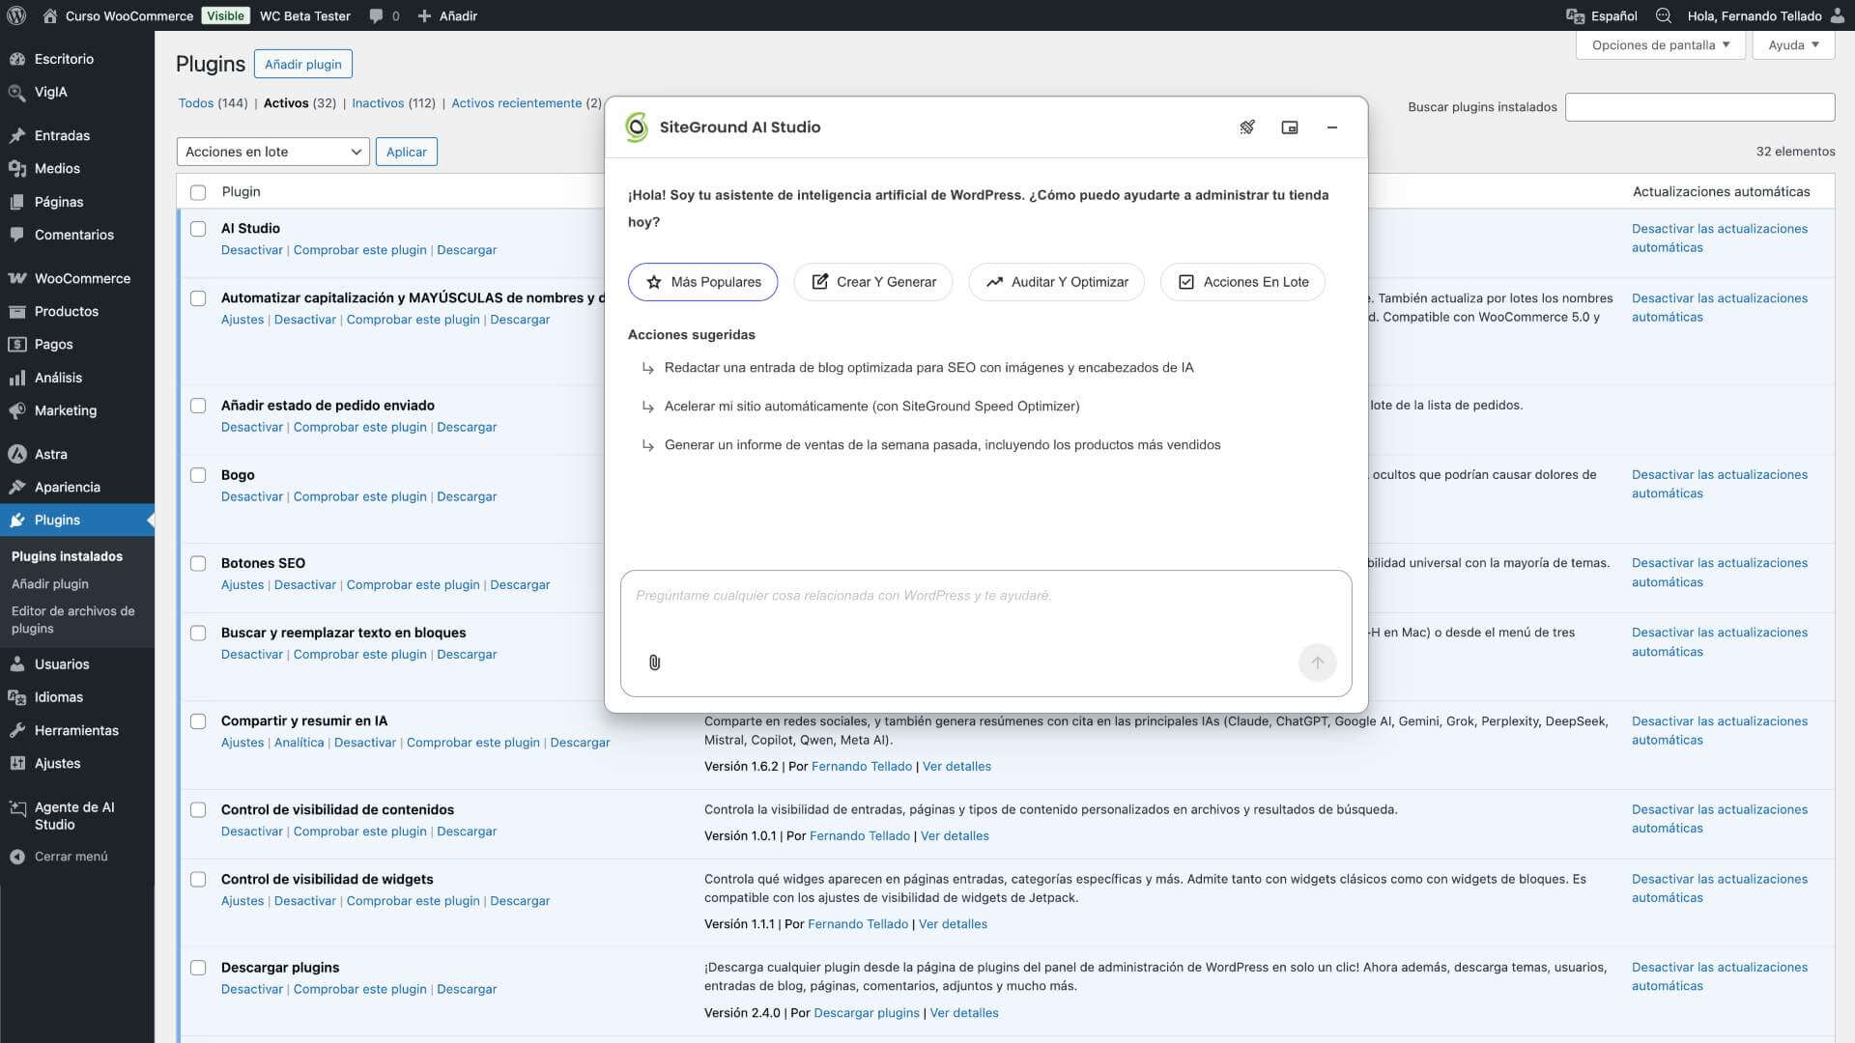Click the comments bubble icon in the top bar
The height and width of the screenshot is (1043, 1855).
click(x=375, y=15)
